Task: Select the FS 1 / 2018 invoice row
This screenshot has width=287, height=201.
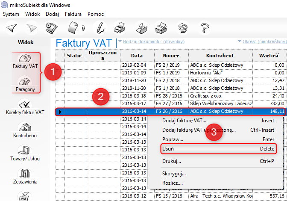Action: tap(171, 88)
